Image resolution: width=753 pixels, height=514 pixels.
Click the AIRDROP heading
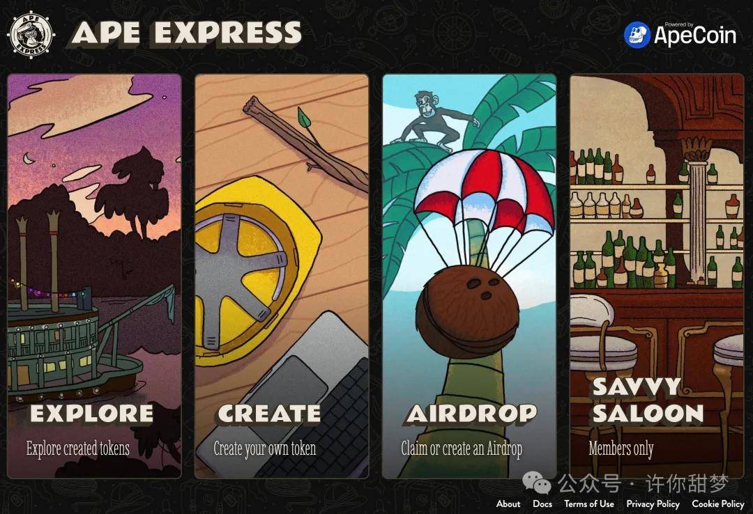pos(471,414)
